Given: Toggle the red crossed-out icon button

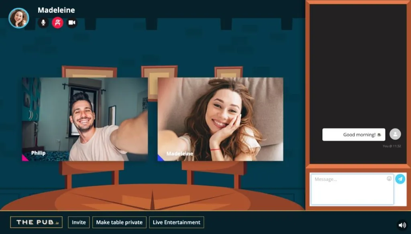Looking at the screenshot, I should (x=58, y=22).
